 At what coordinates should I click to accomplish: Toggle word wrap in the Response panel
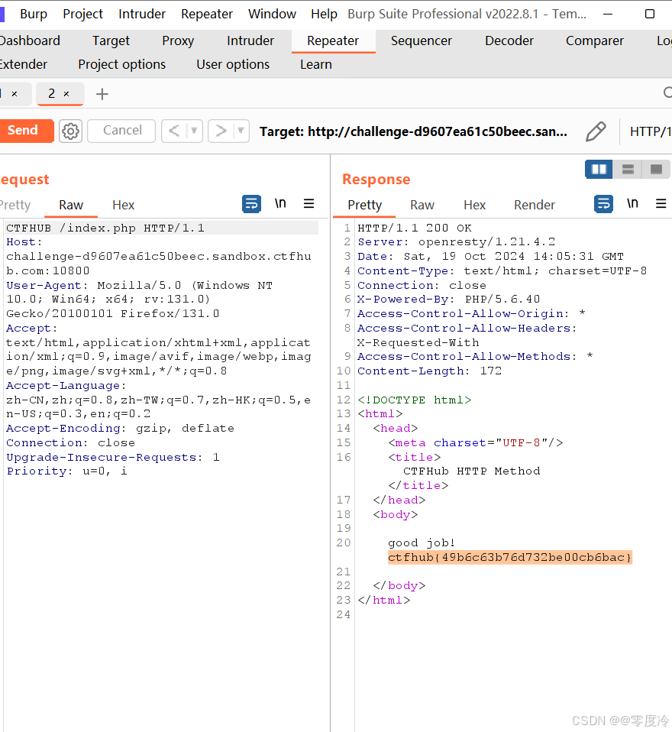603,204
